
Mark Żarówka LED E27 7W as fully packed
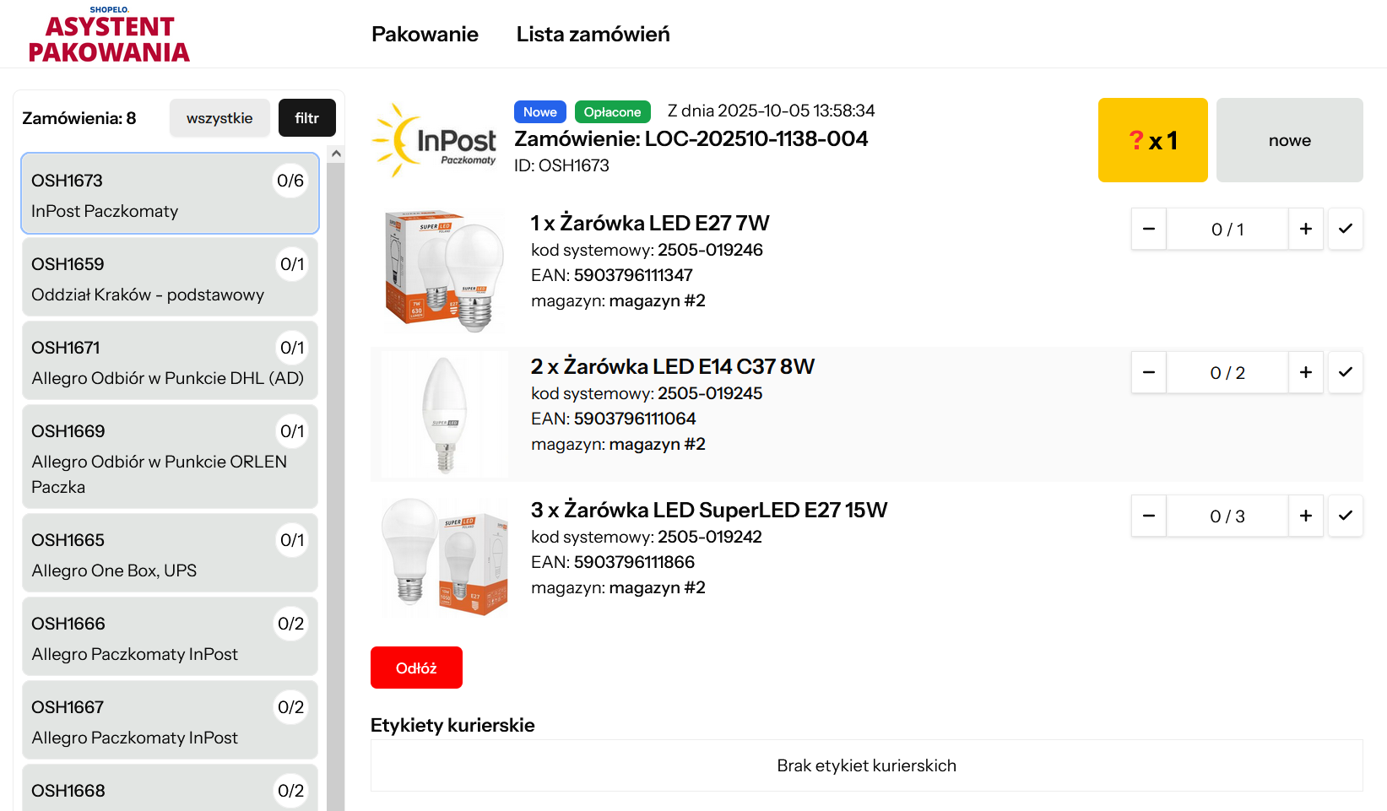point(1345,229)
